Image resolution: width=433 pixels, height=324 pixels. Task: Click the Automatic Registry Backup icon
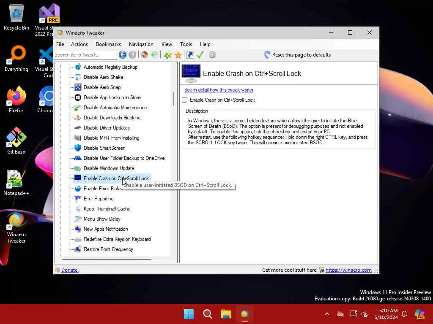click(x=78, y=67)
